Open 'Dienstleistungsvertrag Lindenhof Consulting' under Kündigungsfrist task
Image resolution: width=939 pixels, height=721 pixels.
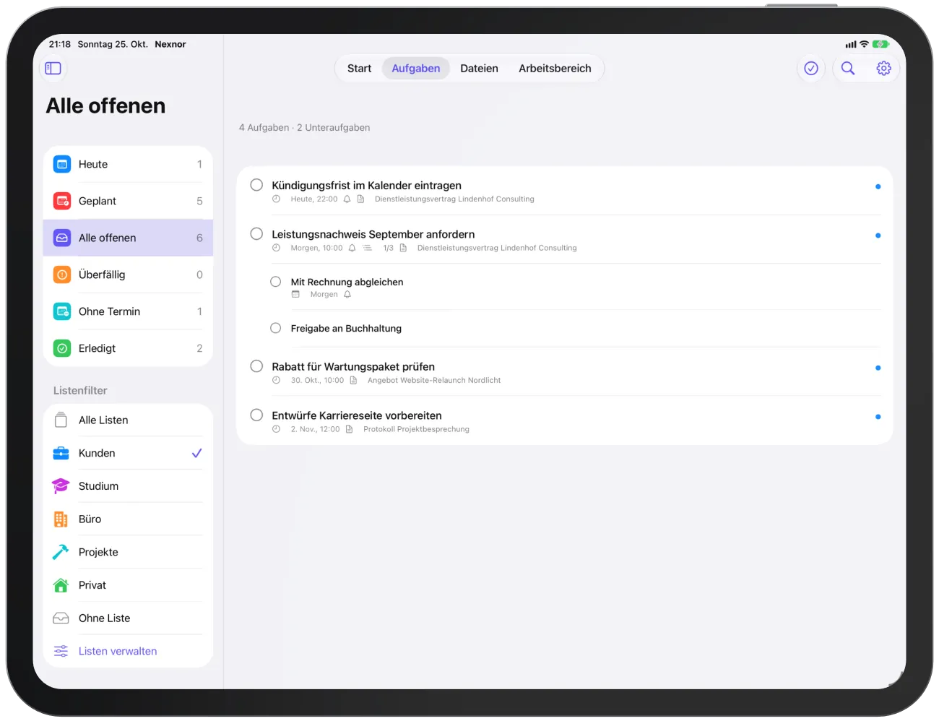[x=454, y=199]
